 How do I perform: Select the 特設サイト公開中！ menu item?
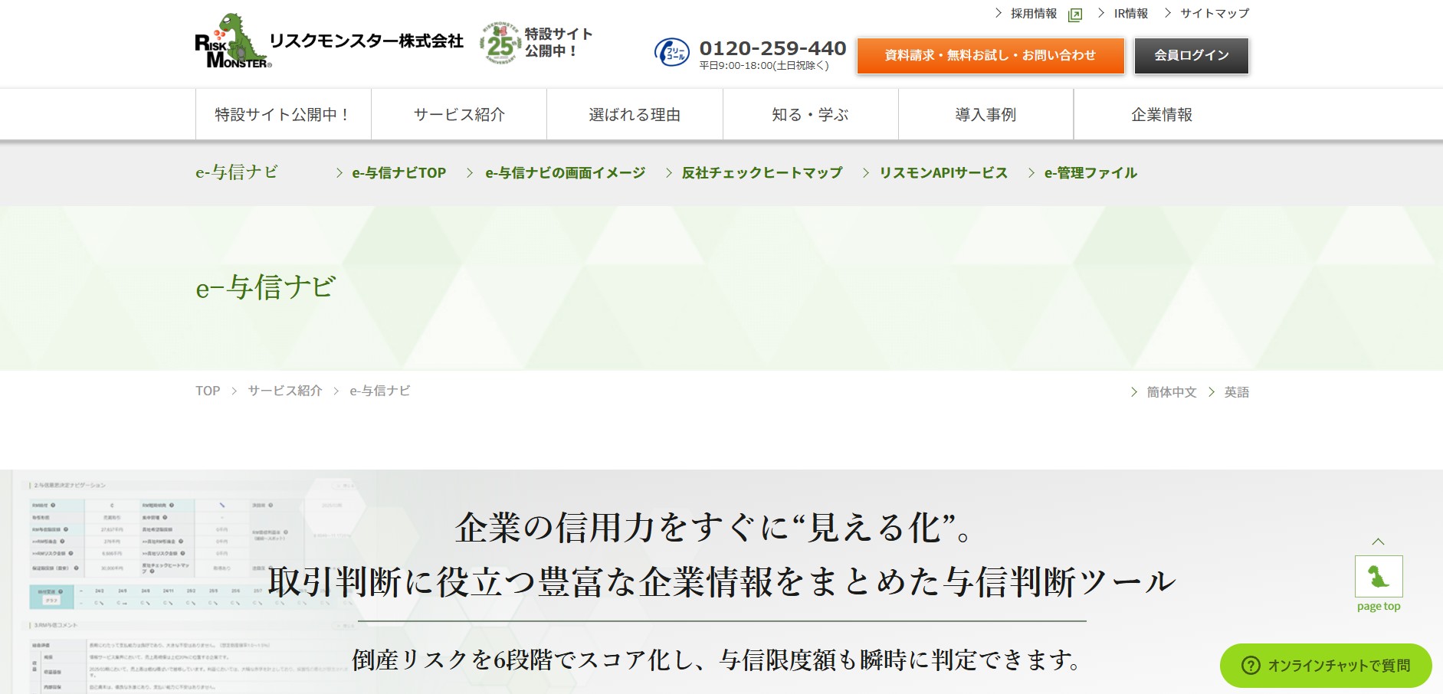pos(284,114)
